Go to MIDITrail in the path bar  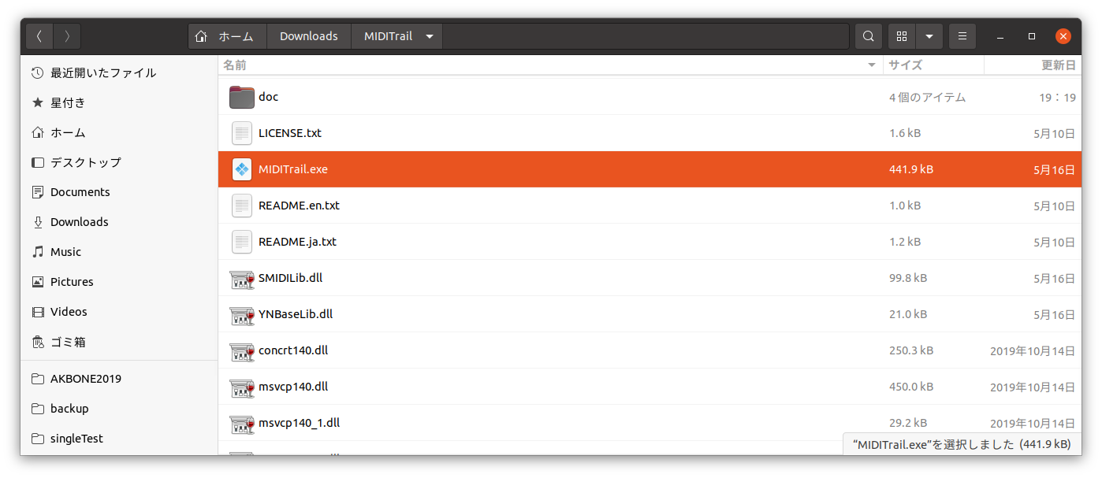coord(388,36)
